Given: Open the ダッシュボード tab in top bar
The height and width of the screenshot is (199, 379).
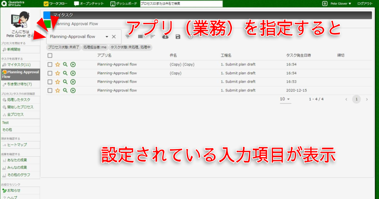Looking at the screenshot, I should point(124,4).
